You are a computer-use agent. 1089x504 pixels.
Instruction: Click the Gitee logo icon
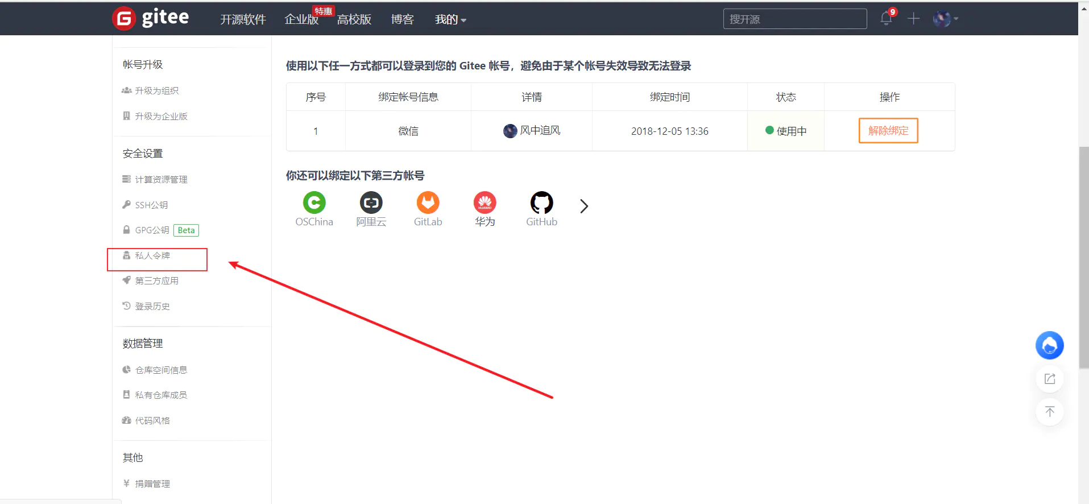coord(124,19)
